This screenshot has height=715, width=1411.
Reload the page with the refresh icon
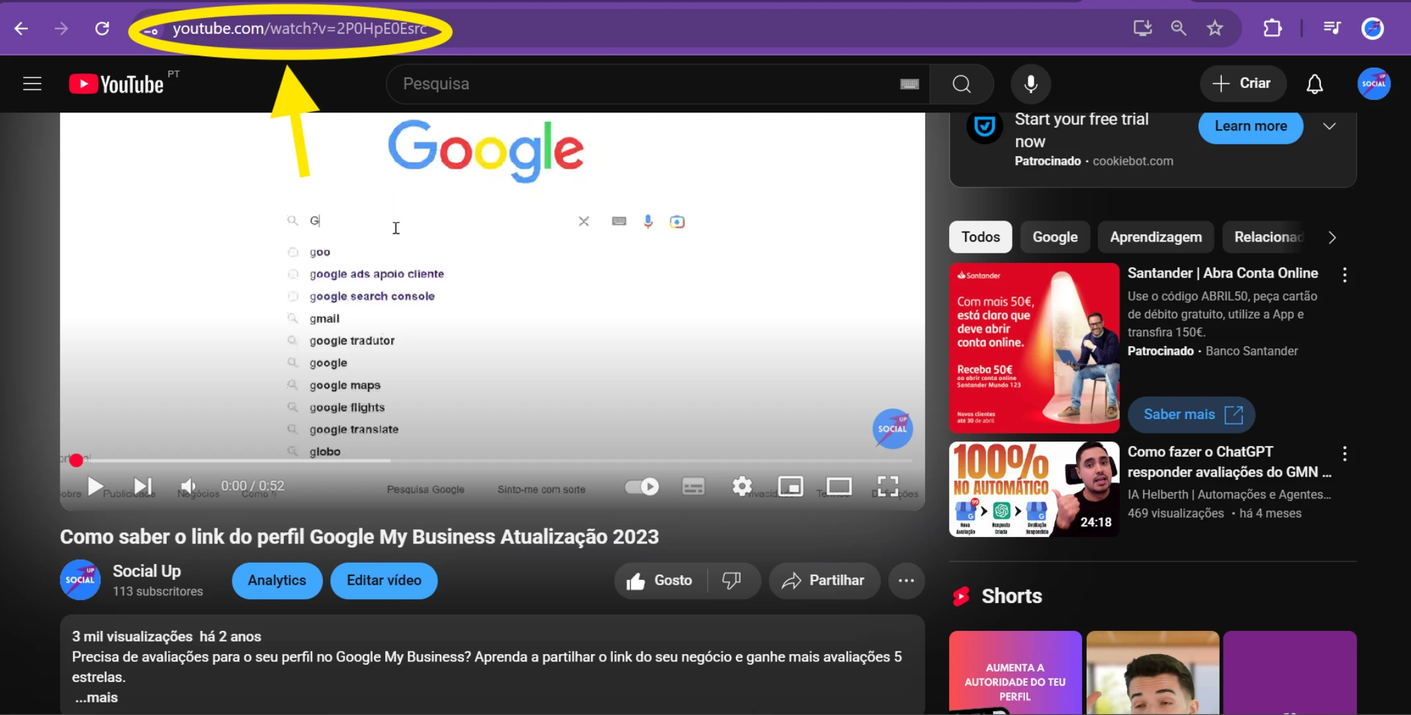point(102,28)
